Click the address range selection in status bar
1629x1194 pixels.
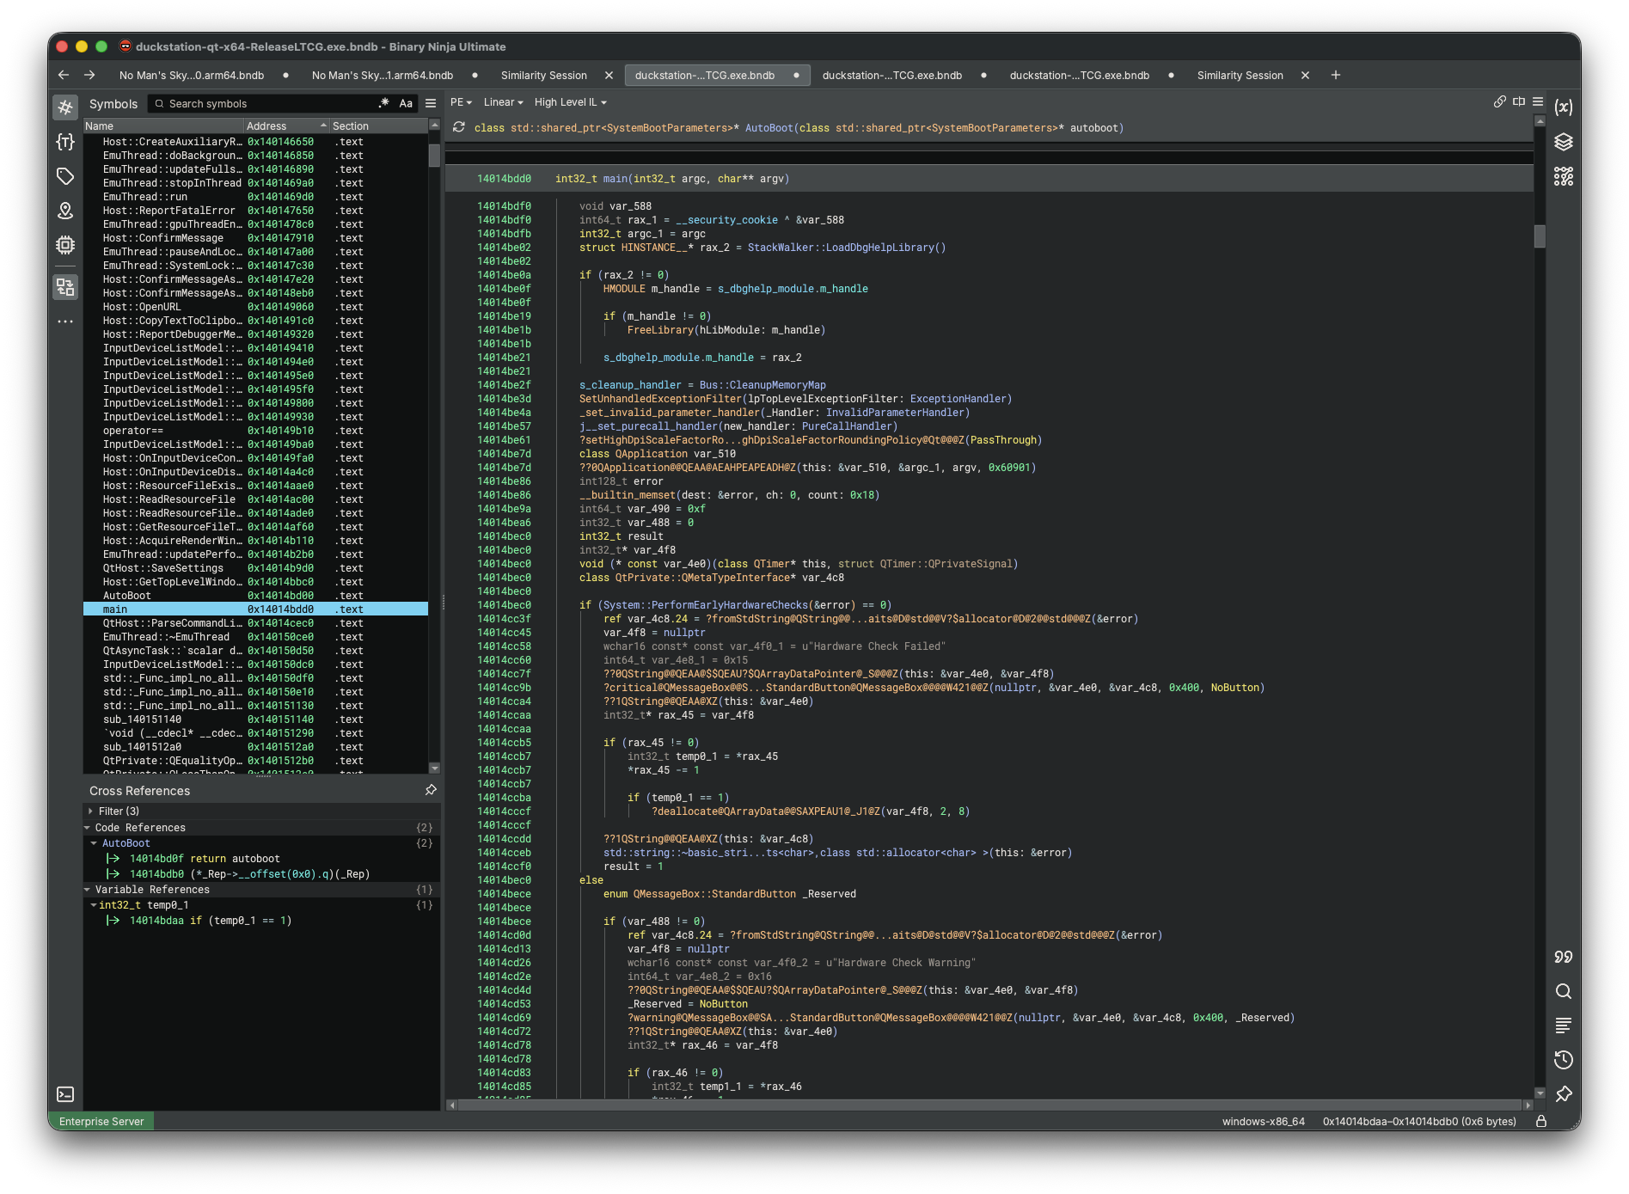(x=1419, y=1121)
